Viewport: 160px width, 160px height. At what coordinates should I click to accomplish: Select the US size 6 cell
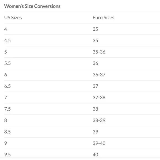pos(6,75)
